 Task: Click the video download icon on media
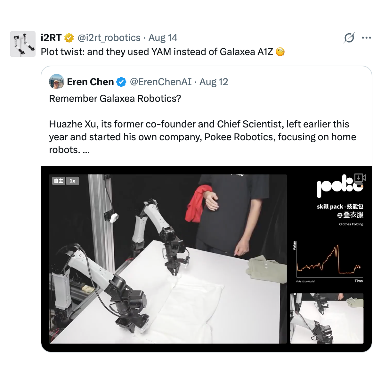click(360, 178)
